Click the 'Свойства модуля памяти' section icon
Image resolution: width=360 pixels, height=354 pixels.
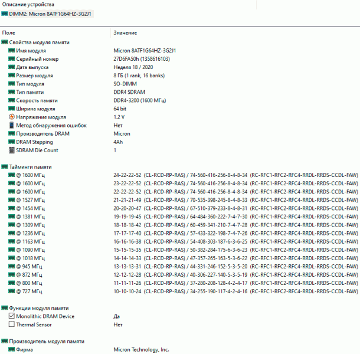click(x=4, y=42)
